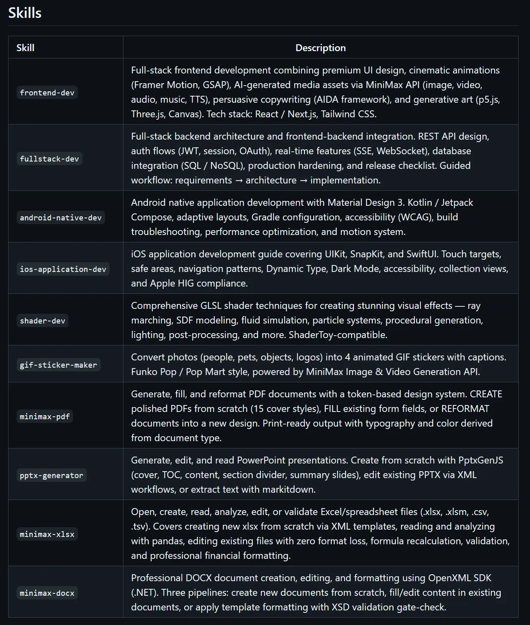Click the frontend-dev skill name
The width and height of the screenshot is (530, 625).
coord(47,93)
